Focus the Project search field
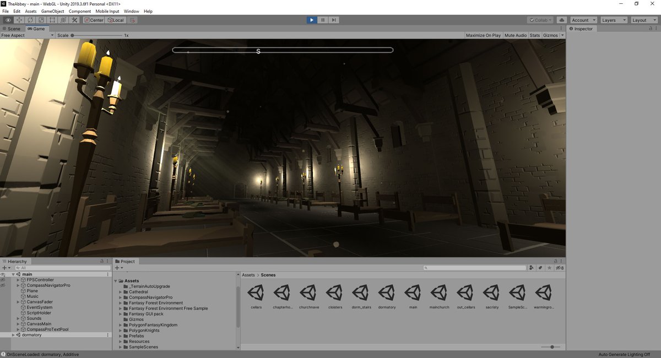The height and width of the screenshot is (358, 661). click(475, 268)
